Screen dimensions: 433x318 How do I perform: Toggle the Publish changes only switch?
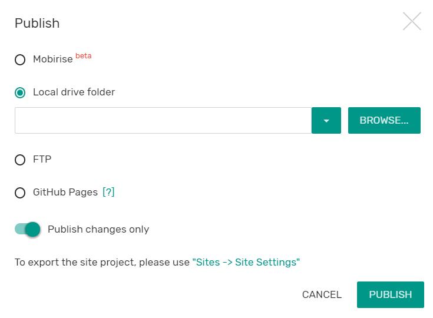(x=28, y=229)
